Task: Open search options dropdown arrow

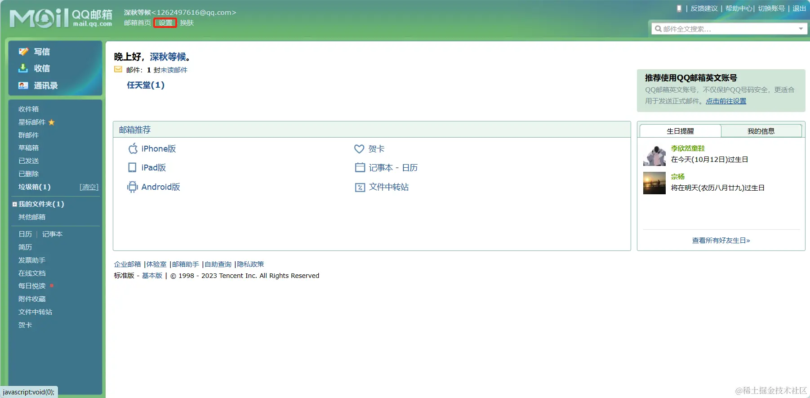Action: coord(801,29)
